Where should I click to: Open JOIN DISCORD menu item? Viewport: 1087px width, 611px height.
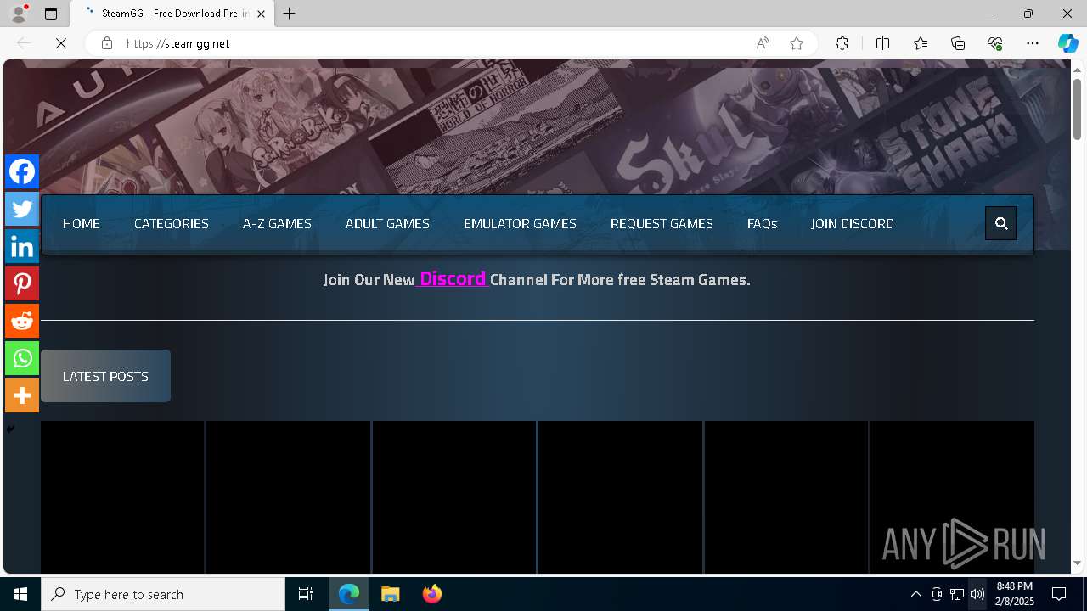pyautogui.click(x=852, y=224)
